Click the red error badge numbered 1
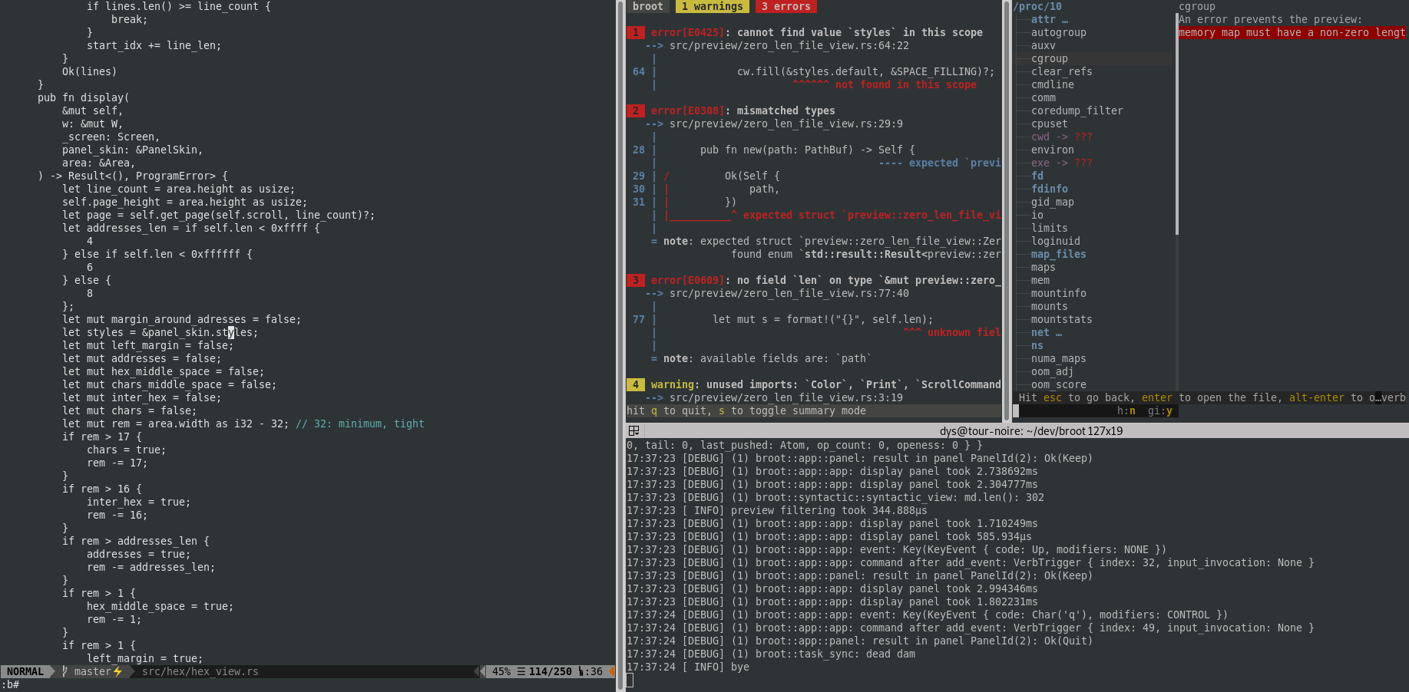Screen dimensions: 1409x692 pyautogui.click(x=636, y=32)
